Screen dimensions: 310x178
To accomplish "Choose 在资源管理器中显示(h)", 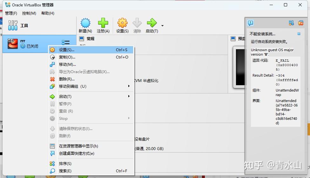I will pos(91,146).
